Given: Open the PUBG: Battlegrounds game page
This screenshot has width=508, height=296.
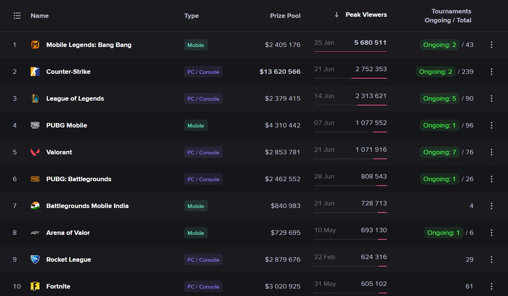Looking at the screenshot, I should pyautogui.click(x=79, y=179).
